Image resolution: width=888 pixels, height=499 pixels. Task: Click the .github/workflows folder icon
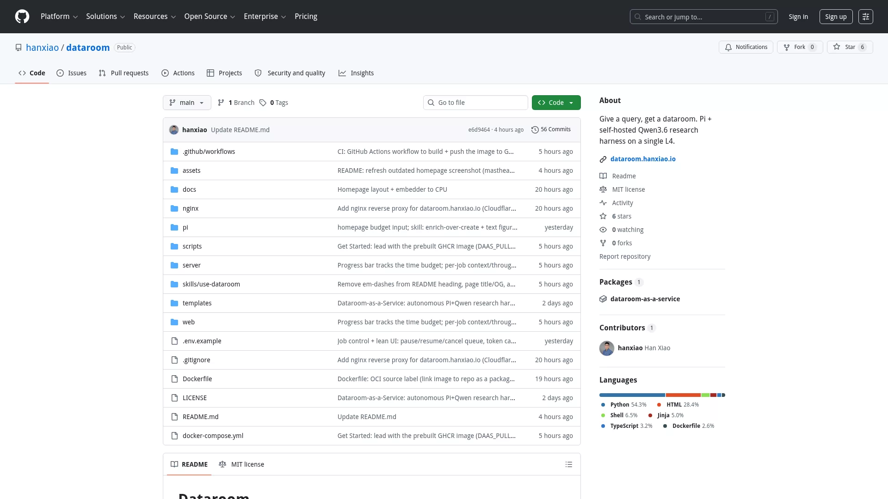click(174, 152)
